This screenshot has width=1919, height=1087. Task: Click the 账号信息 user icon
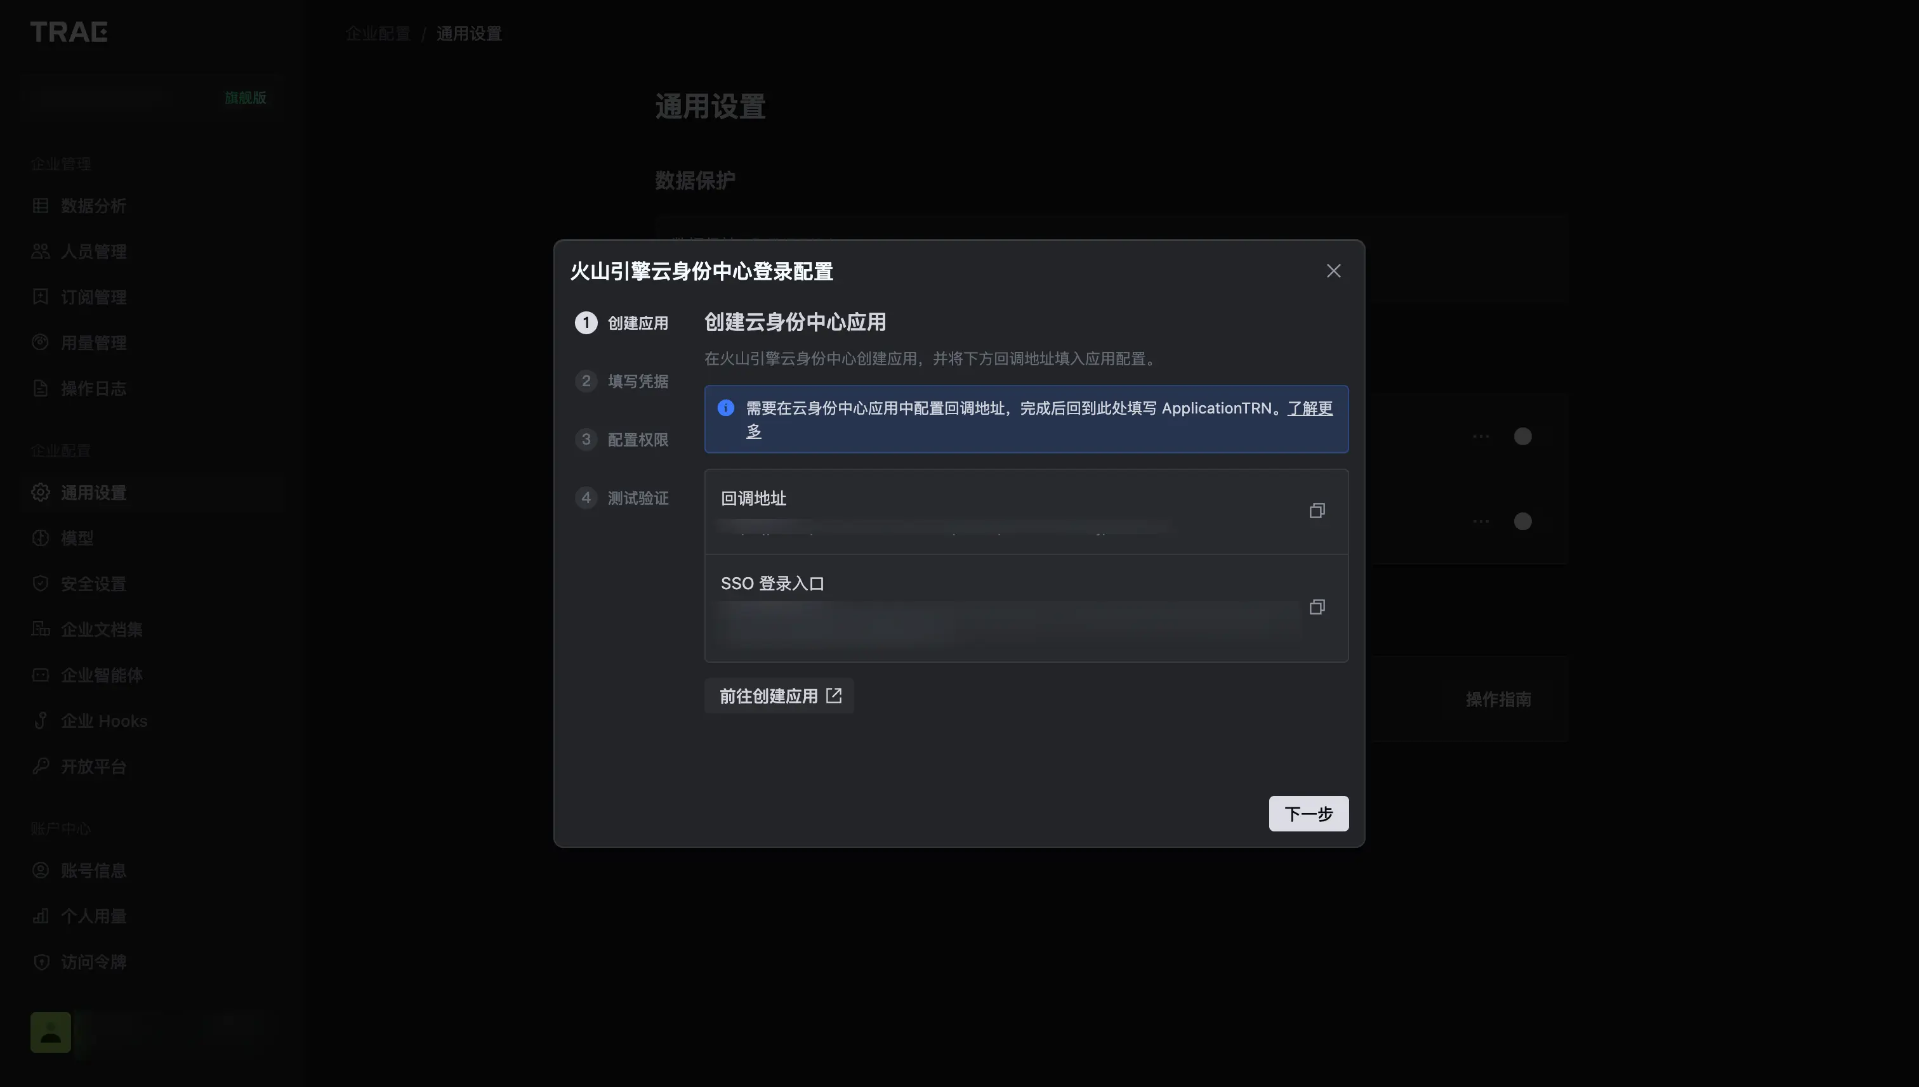(x=41, y=871)
